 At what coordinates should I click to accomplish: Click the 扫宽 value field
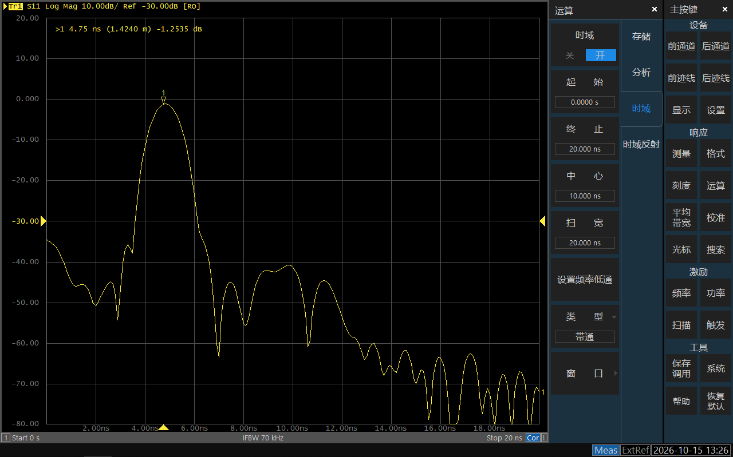pos(585,243)
